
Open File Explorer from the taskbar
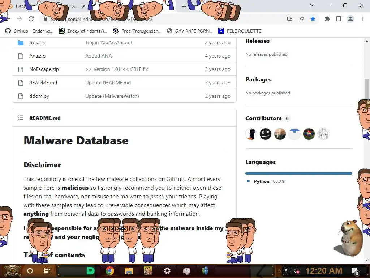tap(129, 271)
